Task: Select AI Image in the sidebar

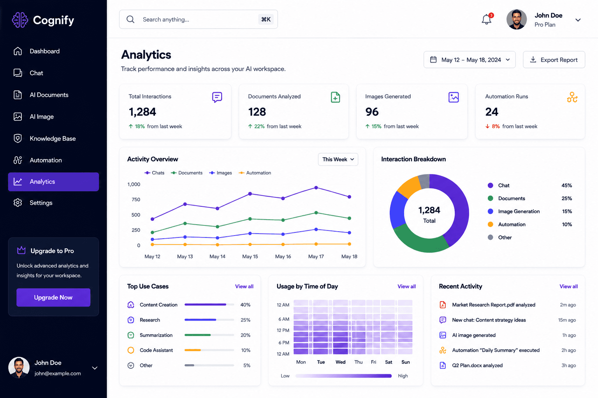Action: click(x=53, y=117)
